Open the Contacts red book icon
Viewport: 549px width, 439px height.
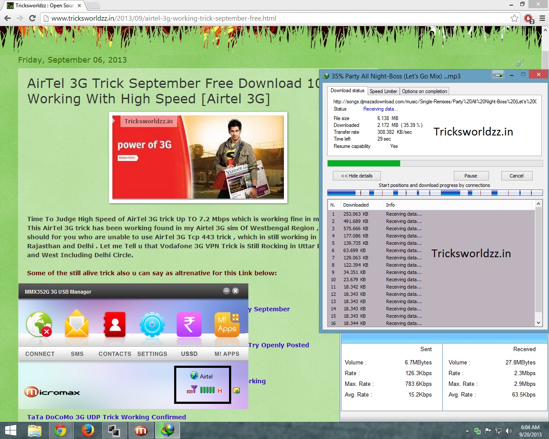click(115, 324)
